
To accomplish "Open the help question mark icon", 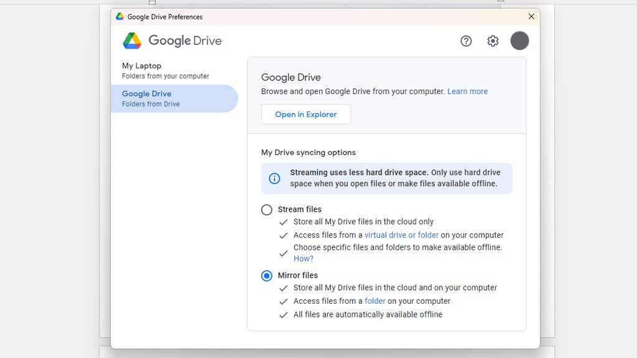I will (x=466, y=40).
